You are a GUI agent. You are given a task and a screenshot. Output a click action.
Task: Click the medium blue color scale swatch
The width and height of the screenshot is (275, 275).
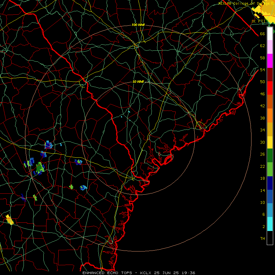(x=270, y=196)
